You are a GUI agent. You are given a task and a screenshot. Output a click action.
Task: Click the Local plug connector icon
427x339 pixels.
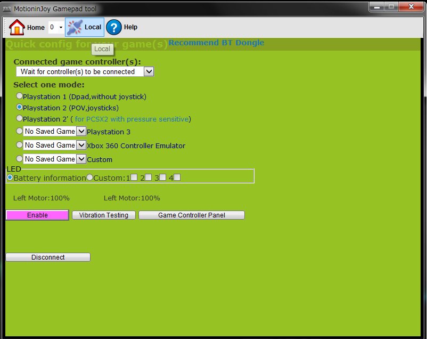(x=75, y=27)
